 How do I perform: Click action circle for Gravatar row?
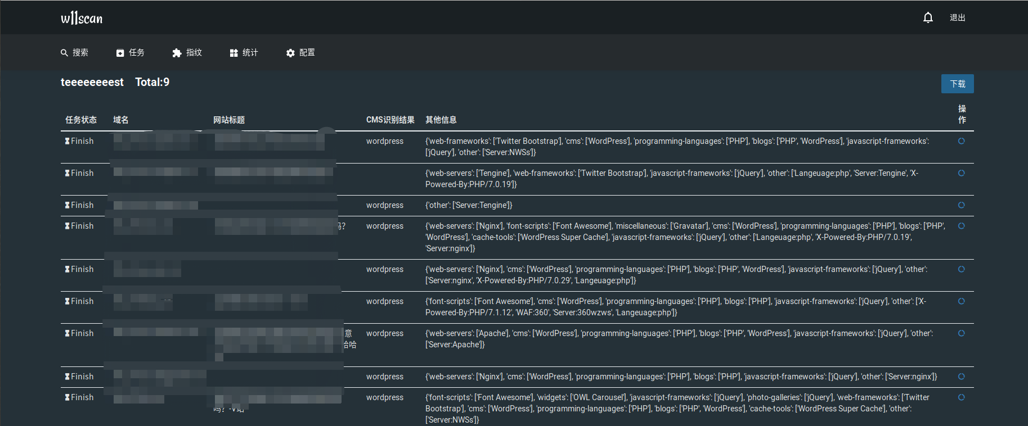click(x=962, y=226)
